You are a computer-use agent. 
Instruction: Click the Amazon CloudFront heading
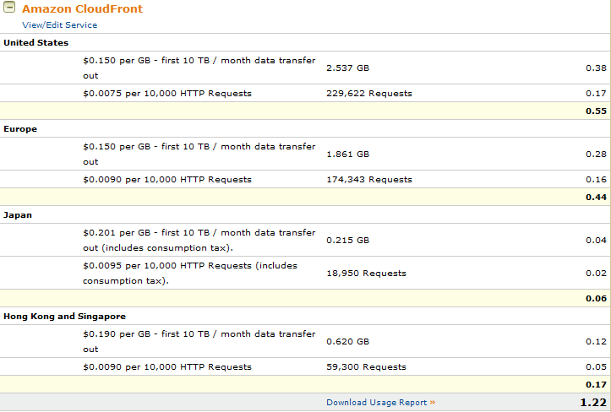(82, 9)
